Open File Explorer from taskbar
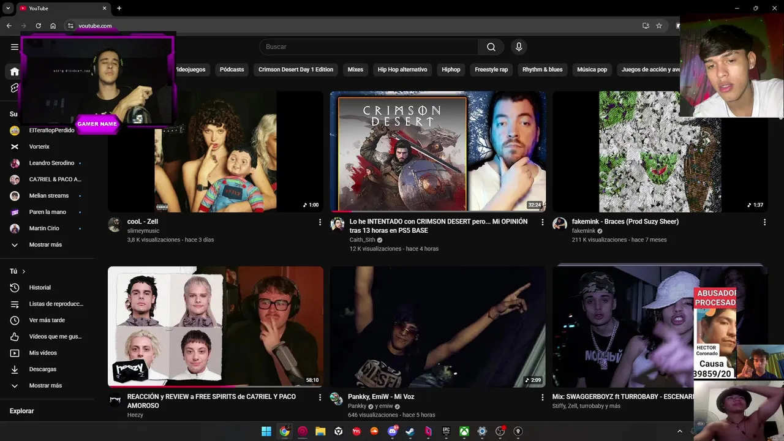 [x=320, y=431]
